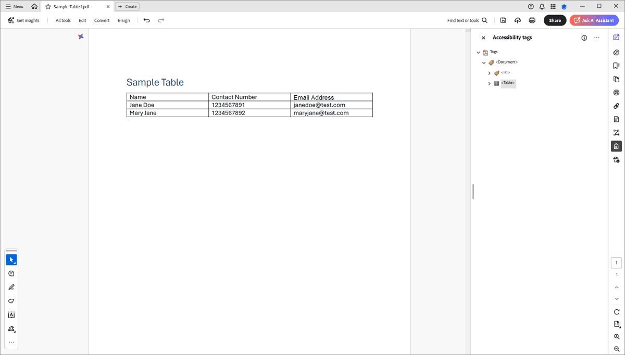Image resolution: width=625 pixels, height=355 pixels.
Task: Open Accessibility tags options ellipsis menu
Action: pos(597,37)
